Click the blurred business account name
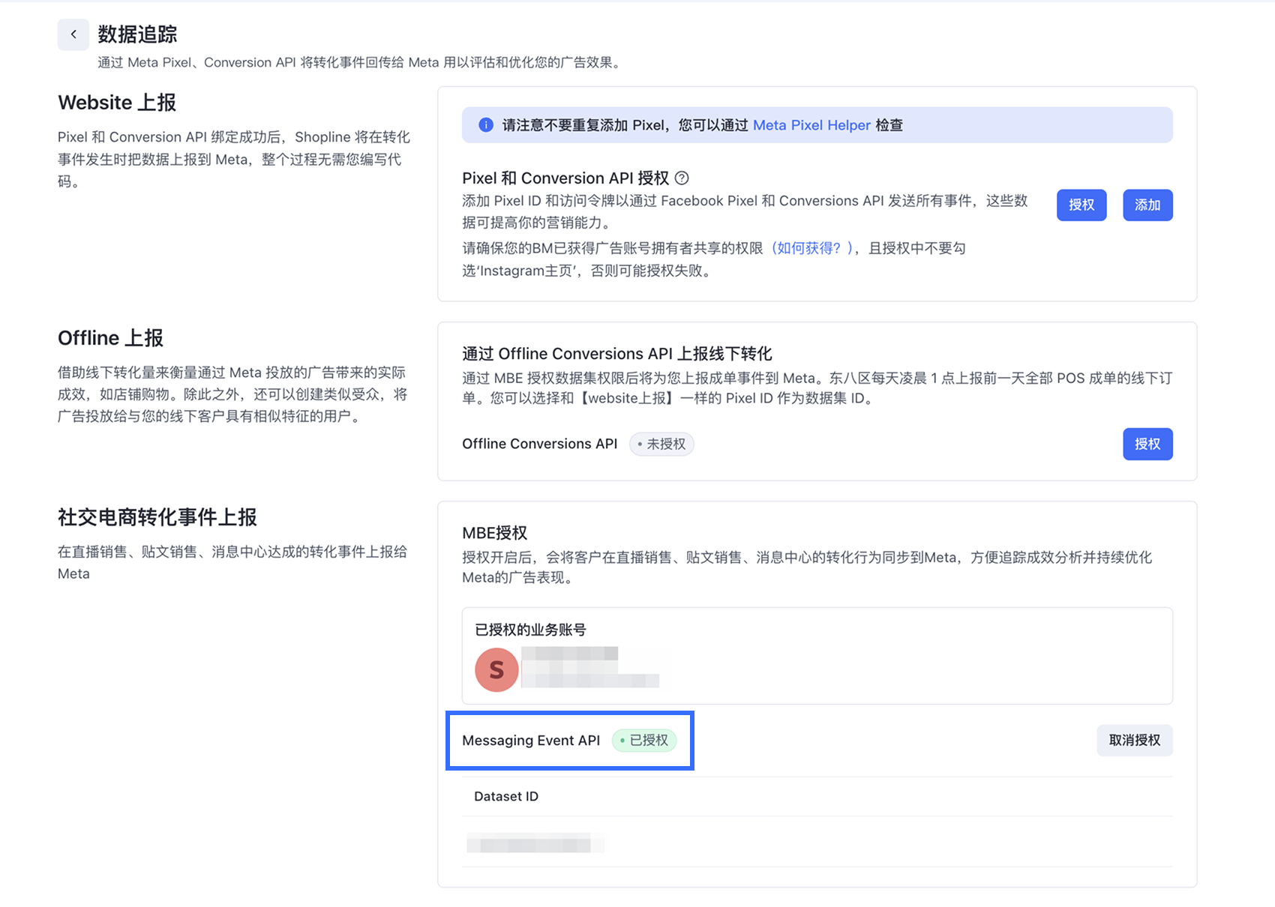The image size is (1275, 907). [590, 667]
